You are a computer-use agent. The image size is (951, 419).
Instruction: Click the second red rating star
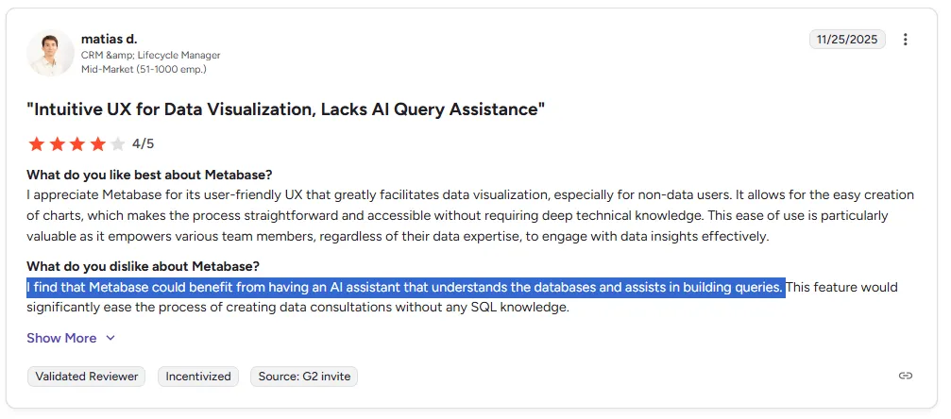[x=57, y=144]
